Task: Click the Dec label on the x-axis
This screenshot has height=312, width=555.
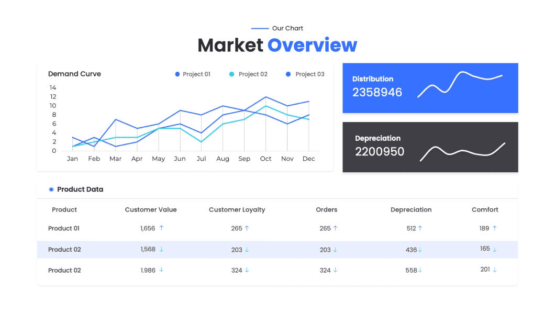Action: coord(308,159)
